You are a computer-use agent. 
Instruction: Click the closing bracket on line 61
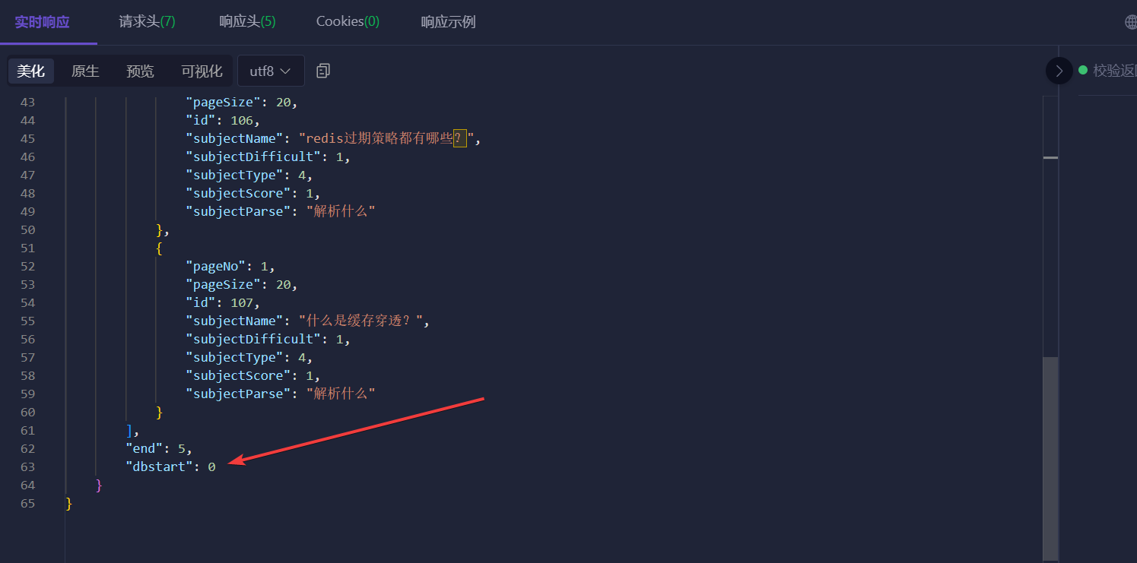coord(129,430)
